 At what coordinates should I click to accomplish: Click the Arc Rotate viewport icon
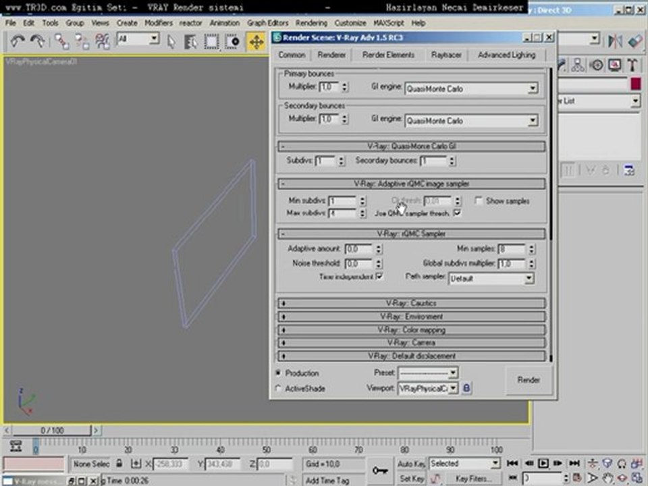coord(622,478)
